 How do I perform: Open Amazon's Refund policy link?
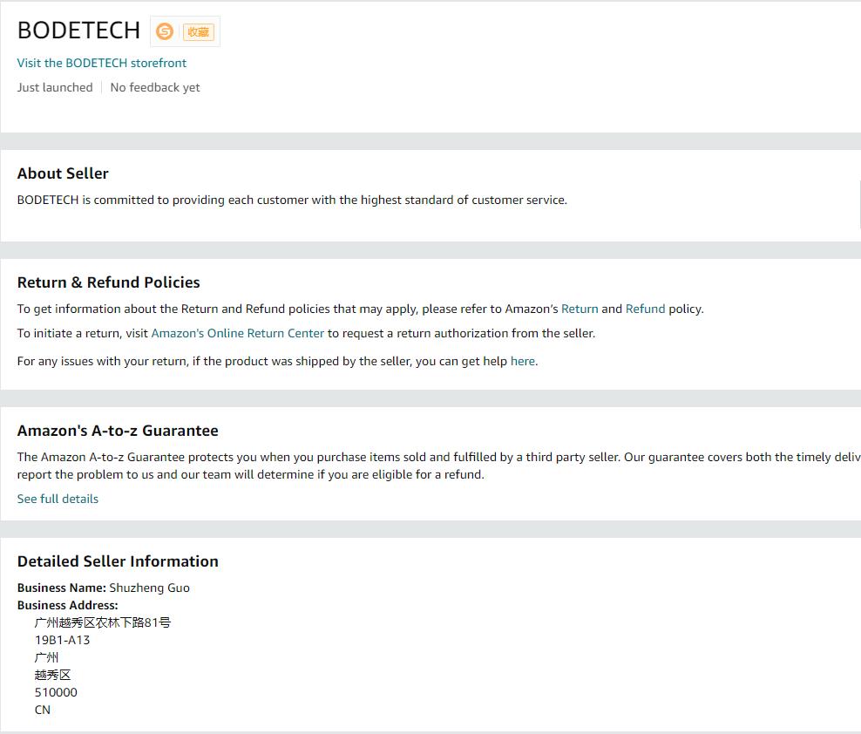[645, 309]
